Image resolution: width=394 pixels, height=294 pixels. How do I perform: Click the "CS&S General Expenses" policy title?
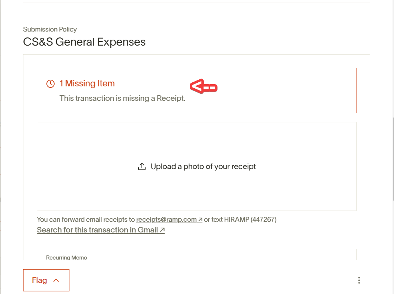(84, 42)
